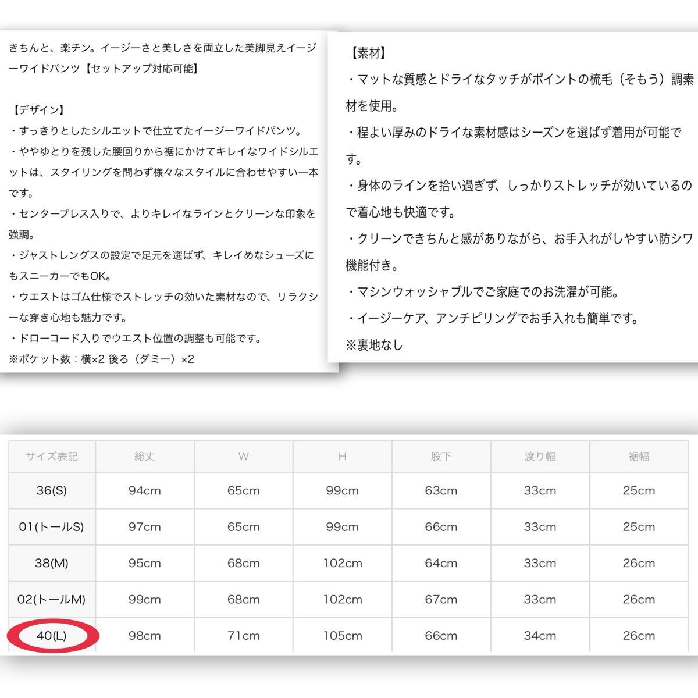The width and height of the screenshot is (698, 698).
Task: Click the 【デザイン】 section heading
Action: tap(38, 110)
